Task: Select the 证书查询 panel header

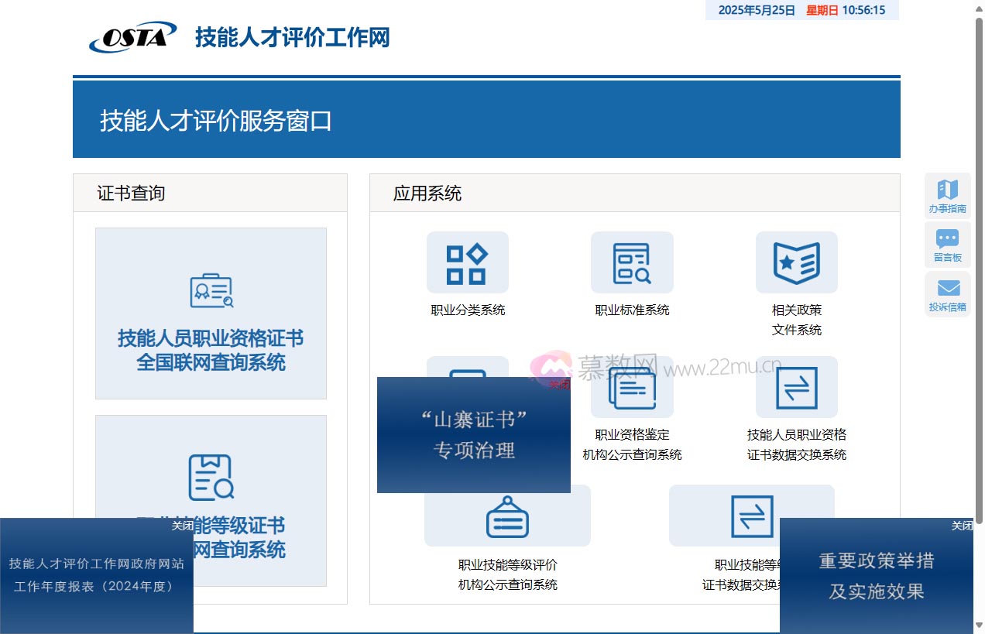Action: 132,193
